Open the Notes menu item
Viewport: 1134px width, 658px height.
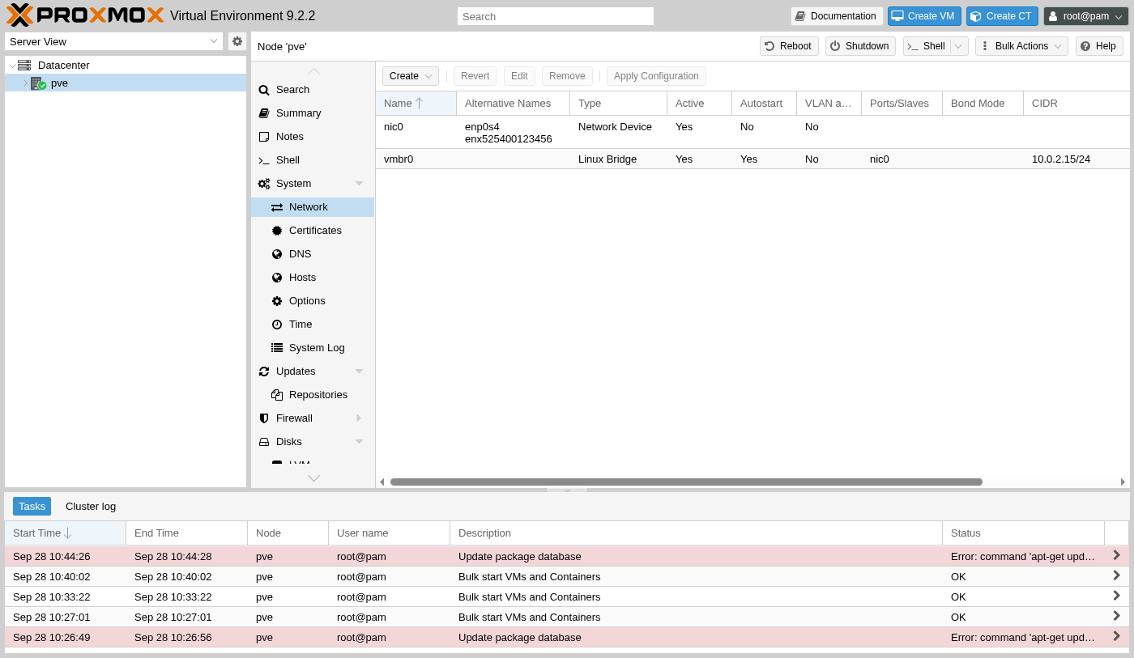(x=312, y=137)
